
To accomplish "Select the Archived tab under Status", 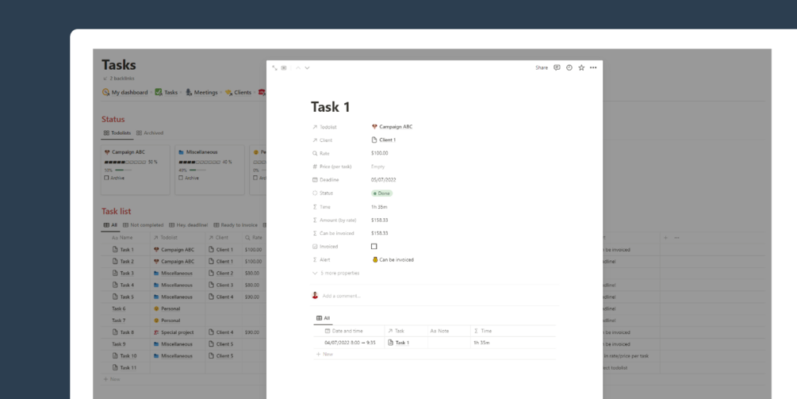I will coord(149,132).
